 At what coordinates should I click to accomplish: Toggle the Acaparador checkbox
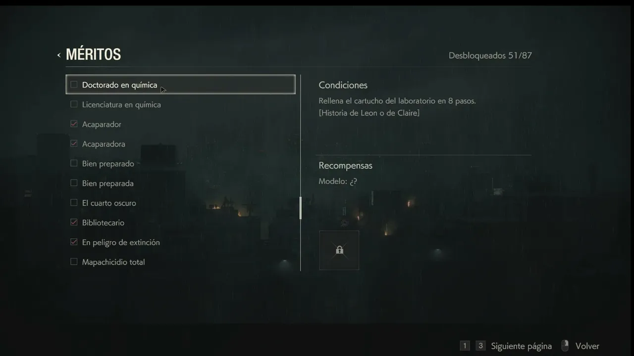(74, 124)
